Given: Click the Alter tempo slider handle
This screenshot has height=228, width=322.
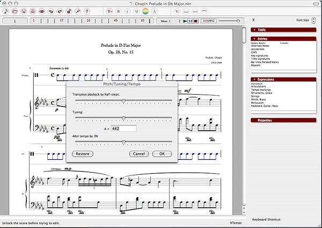Looking at the screenshot, I should point(123,142).
